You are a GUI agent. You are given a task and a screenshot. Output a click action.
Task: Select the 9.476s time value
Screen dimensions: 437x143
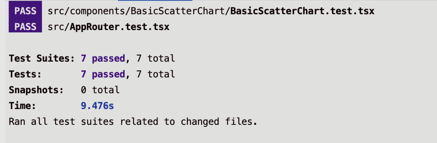(x=97, y=106)
